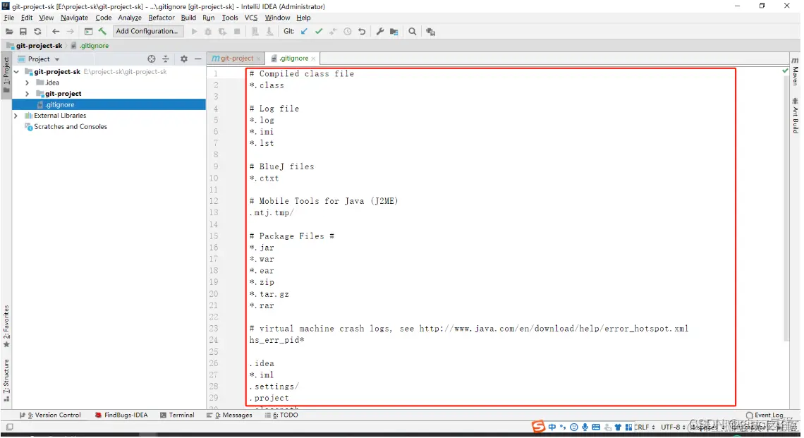Navigate Back with the left arrow icon

point(56,31)
